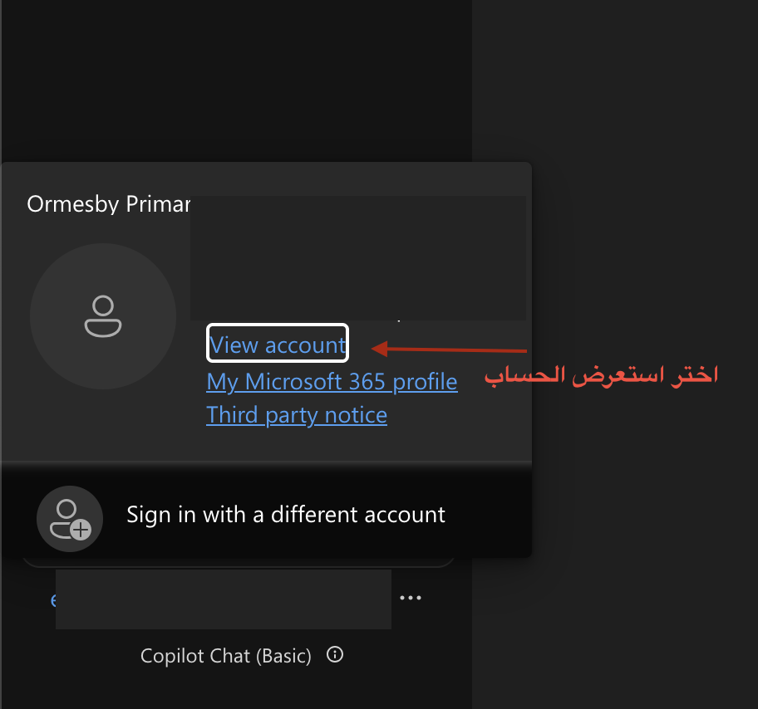The width and height of the screenshot is (758, 709).
Task: Click the Copilot Chat (Basic) label
Action: click(x=226, y=656)
